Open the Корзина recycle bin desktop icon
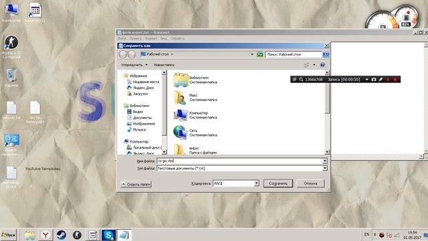The width and height of the screenshot is (428, 241). coord(11,78)
